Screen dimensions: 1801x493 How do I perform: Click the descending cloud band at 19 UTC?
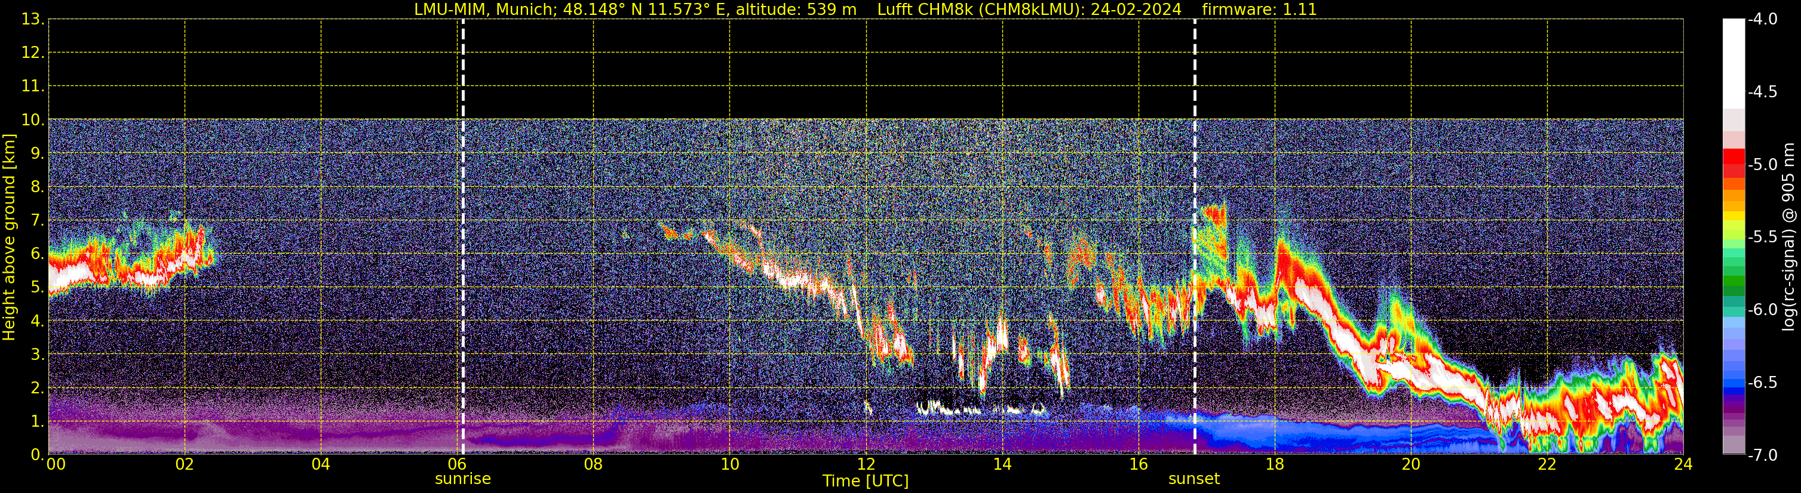[1346, 335]
